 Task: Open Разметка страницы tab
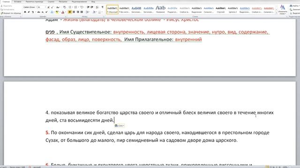[x=34, y=2]
